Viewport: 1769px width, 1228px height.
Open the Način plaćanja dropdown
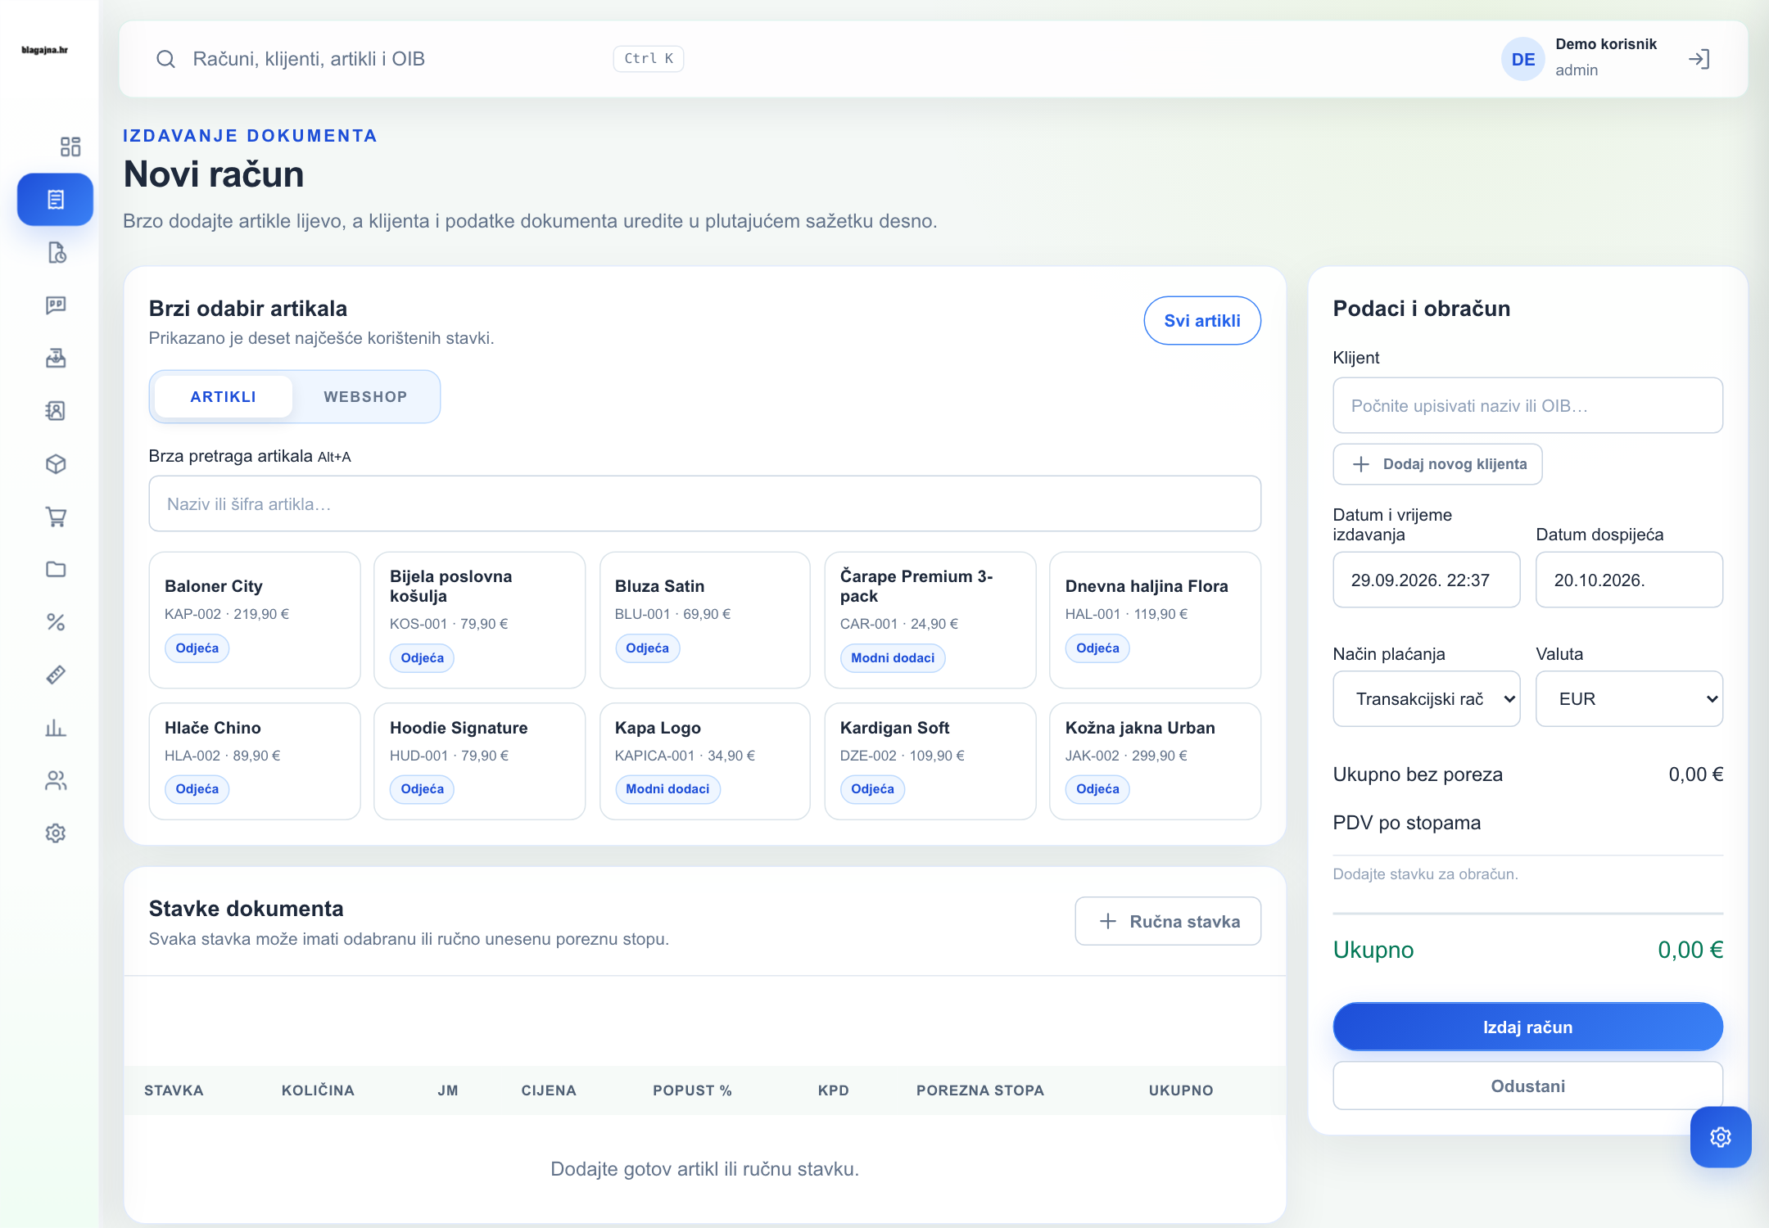pos(1427,699)
